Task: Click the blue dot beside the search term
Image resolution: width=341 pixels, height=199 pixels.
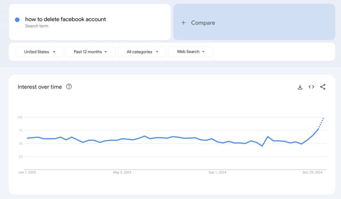Action: pos(17,20)
